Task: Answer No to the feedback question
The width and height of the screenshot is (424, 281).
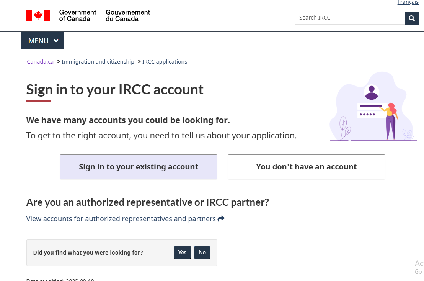Action: (202, 253)
